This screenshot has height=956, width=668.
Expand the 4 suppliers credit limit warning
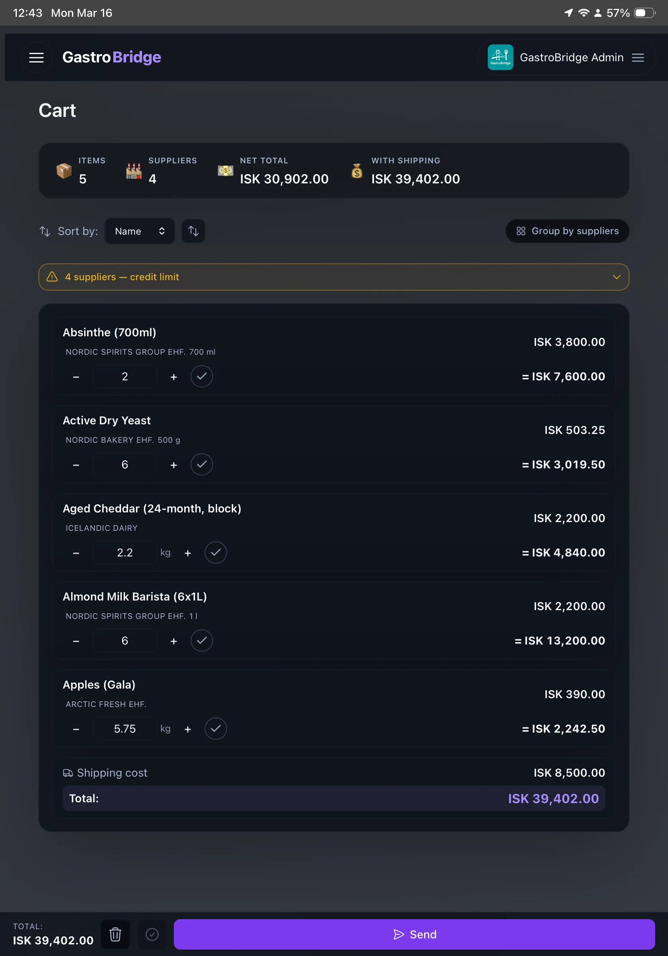tap(616, 277)
